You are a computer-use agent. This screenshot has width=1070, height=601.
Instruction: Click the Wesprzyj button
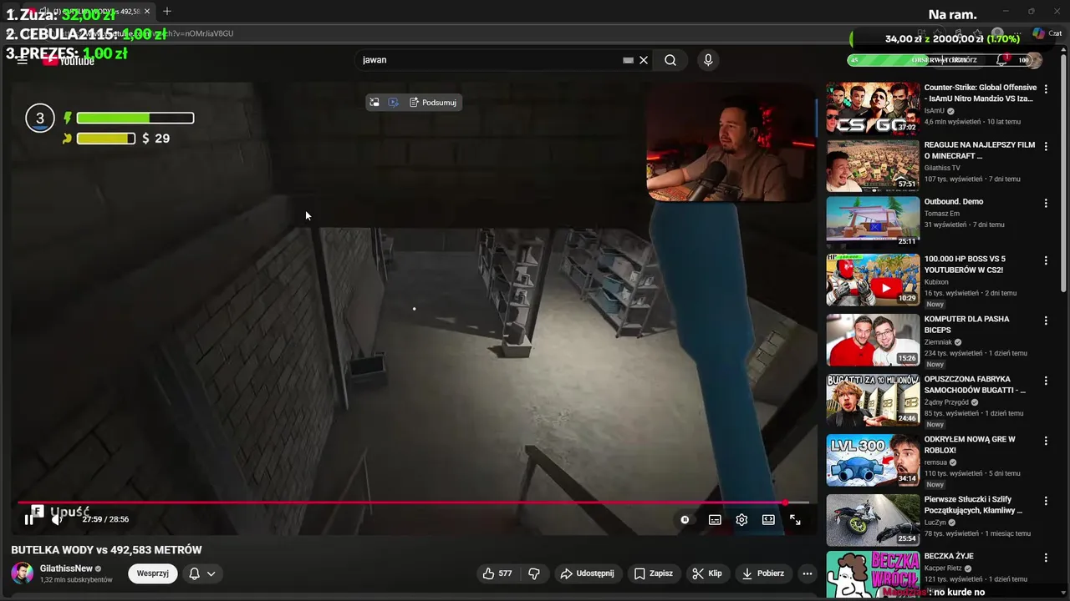(153, 573)
